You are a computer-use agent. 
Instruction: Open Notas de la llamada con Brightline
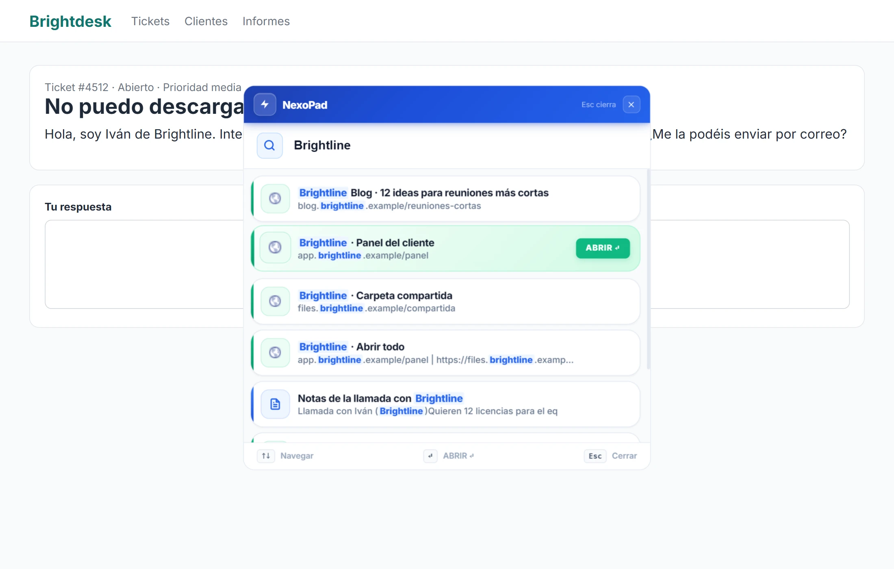(446, 404)
